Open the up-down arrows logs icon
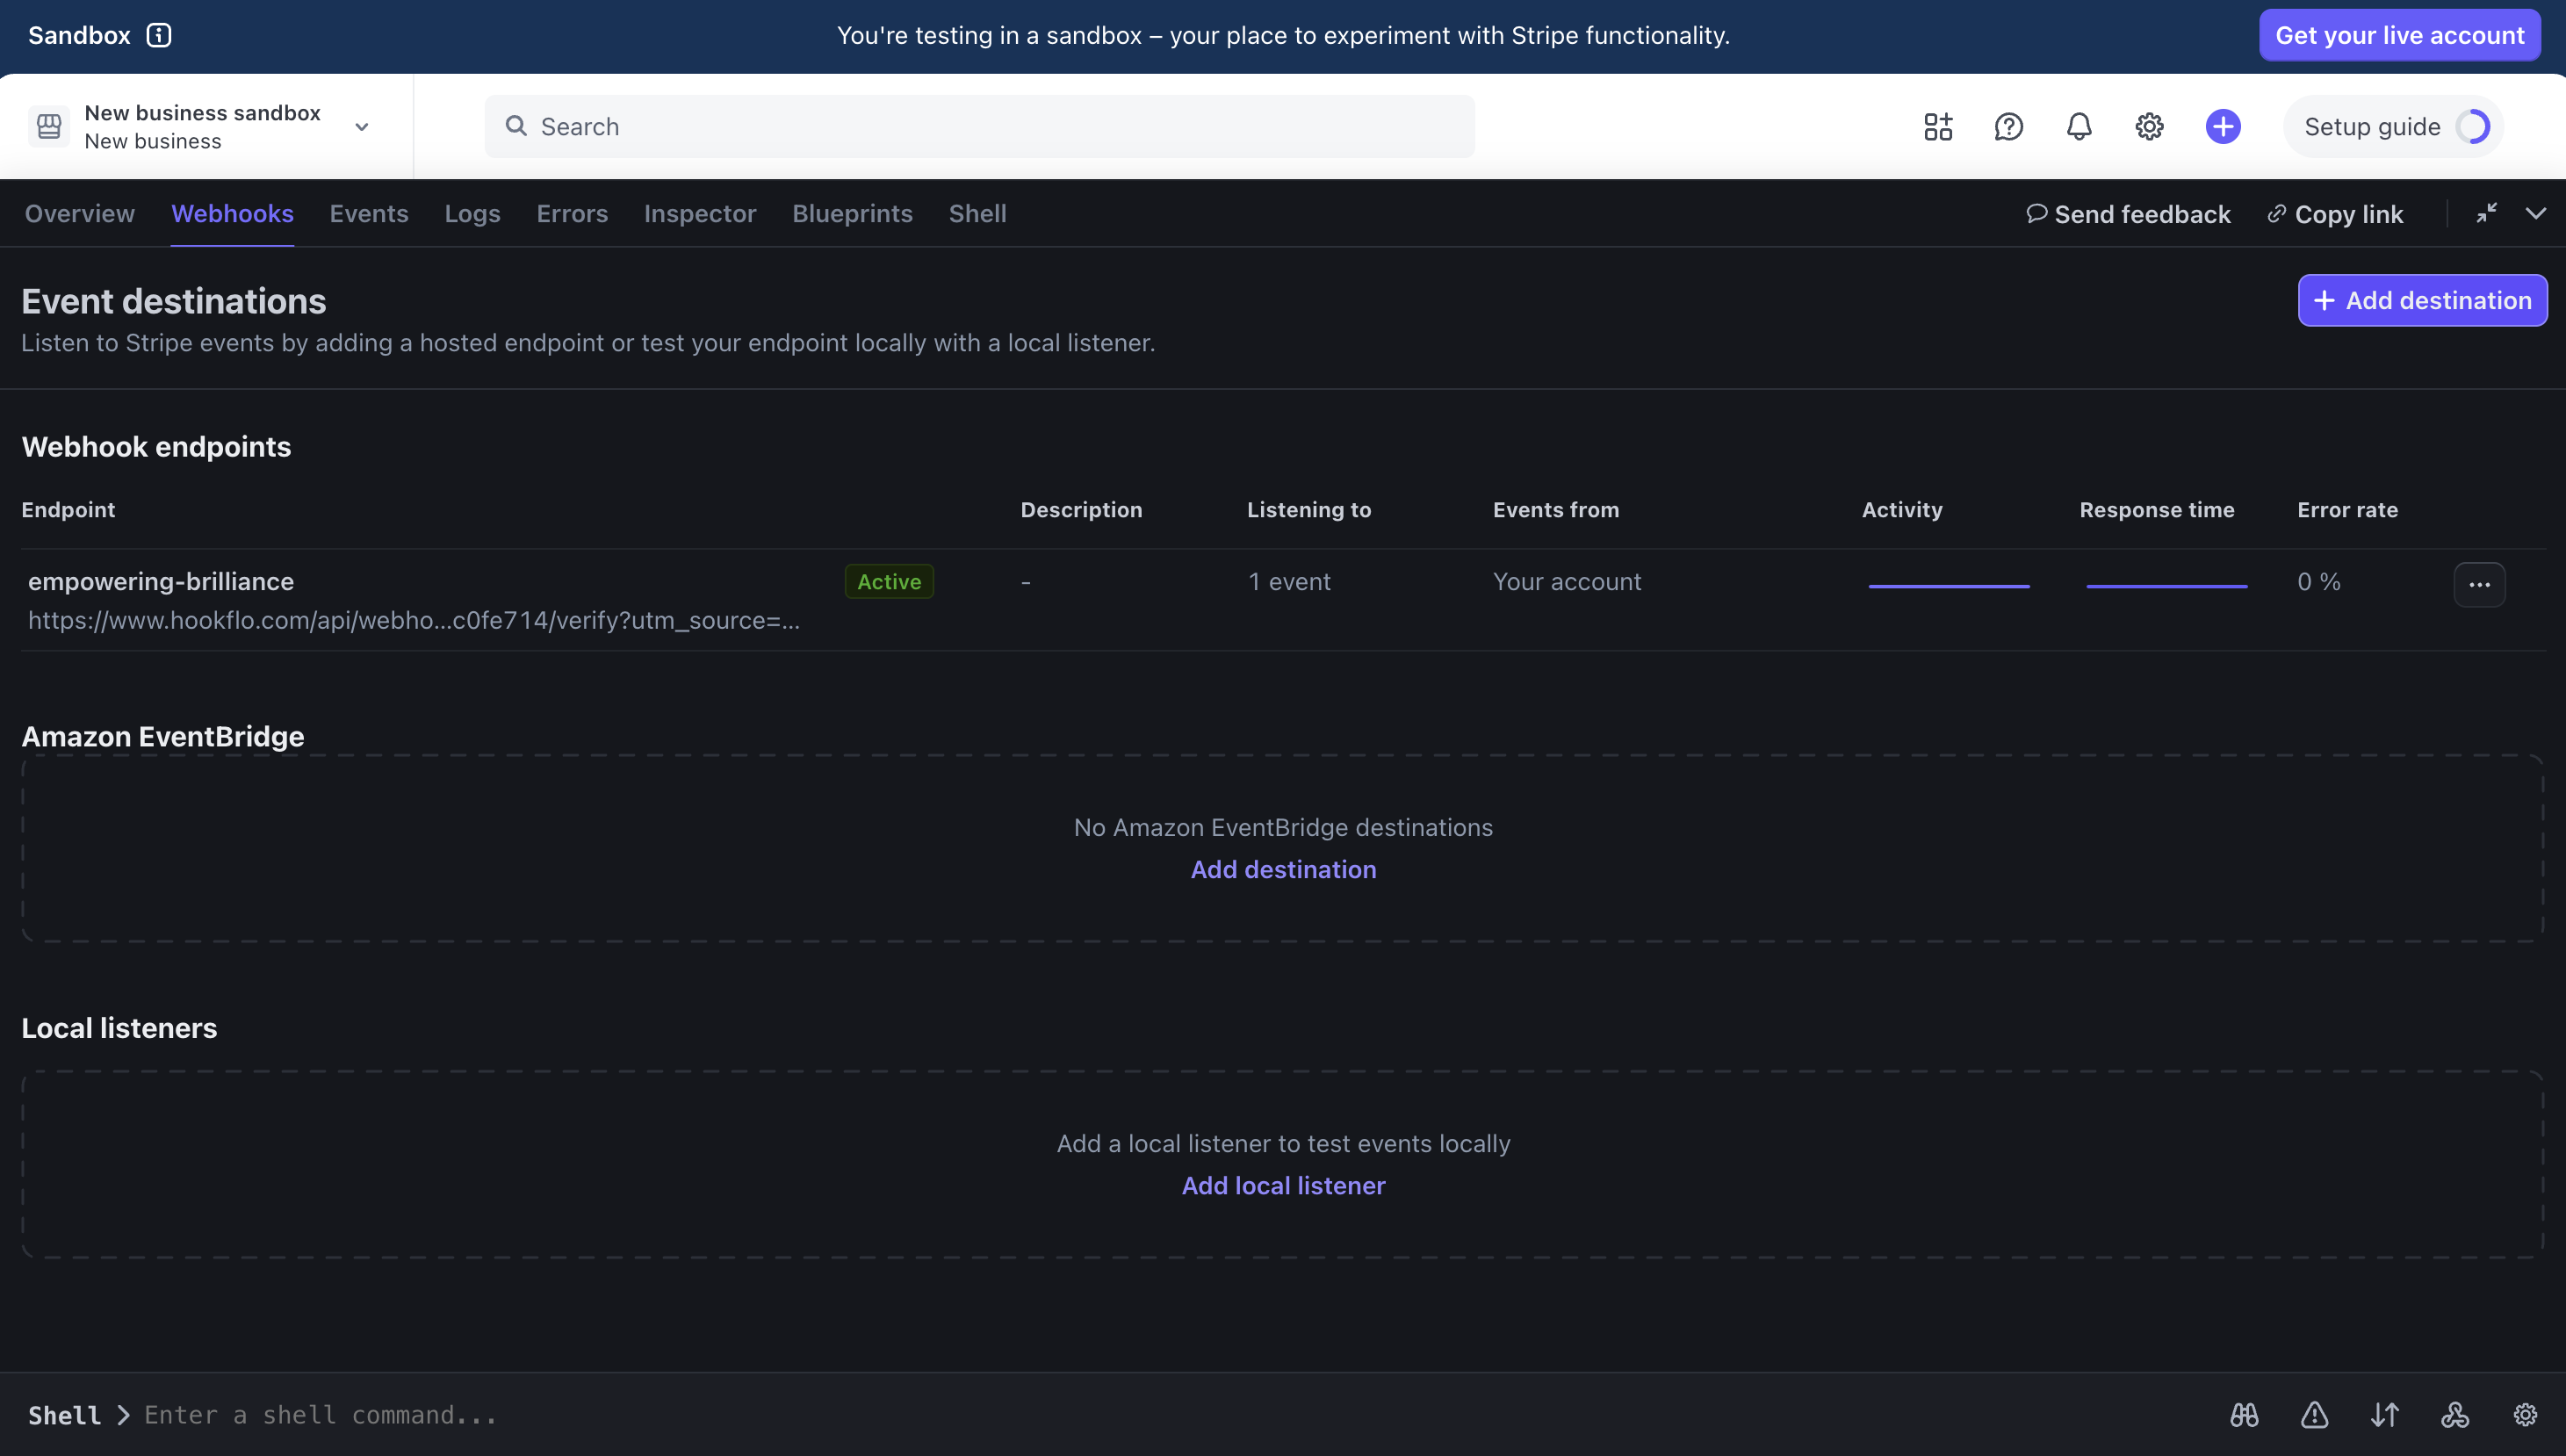2566x1456 pixels. pyautogui.click(x=2384, y=1415)
